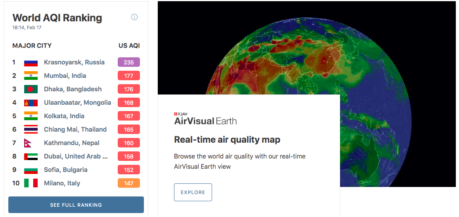The height and width of the screenshot is (217, 459).
Task: Click the 165 AQI badge for Chiang Mai
Action: (x=129, y=129)
